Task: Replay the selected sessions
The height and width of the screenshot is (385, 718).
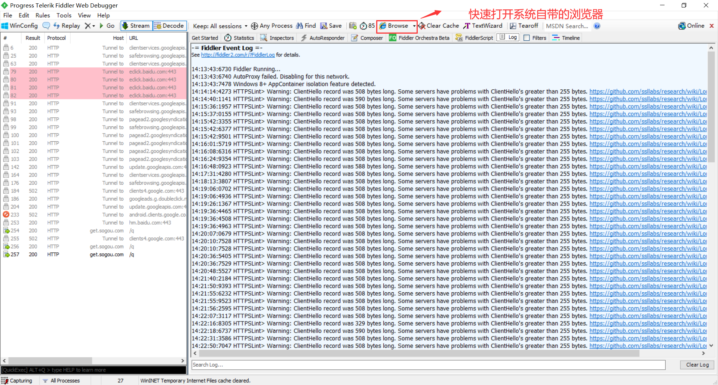Action: coord(67,26)
